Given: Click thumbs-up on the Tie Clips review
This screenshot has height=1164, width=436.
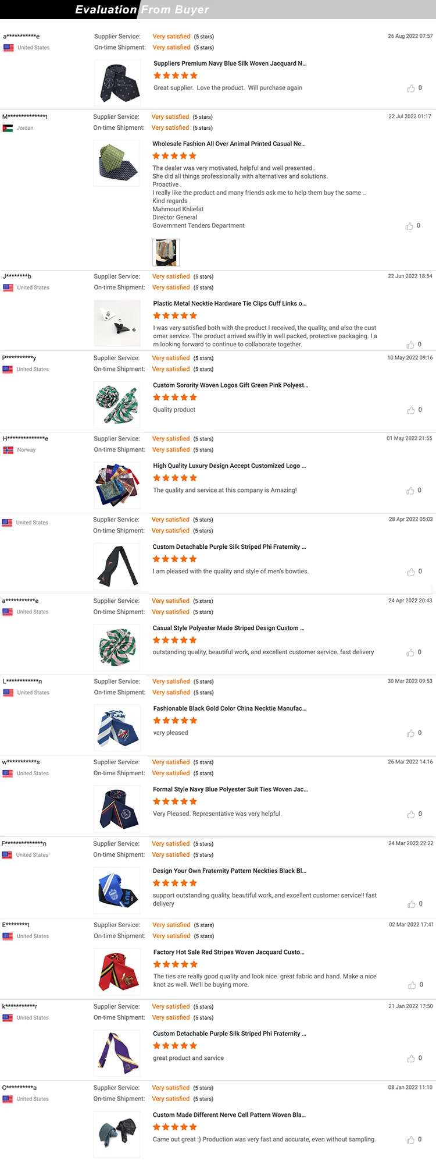Looking at the screenshot, I should (x=410, y=345).
